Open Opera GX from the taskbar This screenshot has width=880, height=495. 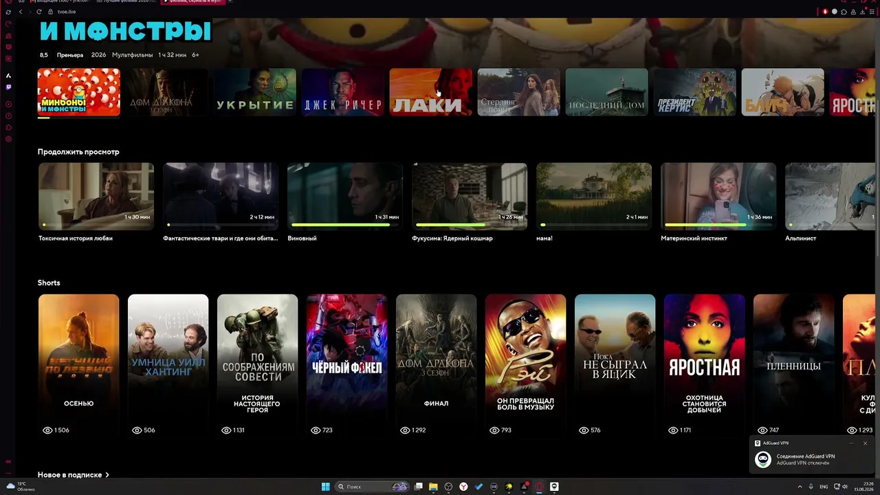[x=539, y=487]
